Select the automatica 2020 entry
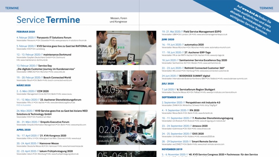This screenshot has width=279, height=157. coord(196,46)
